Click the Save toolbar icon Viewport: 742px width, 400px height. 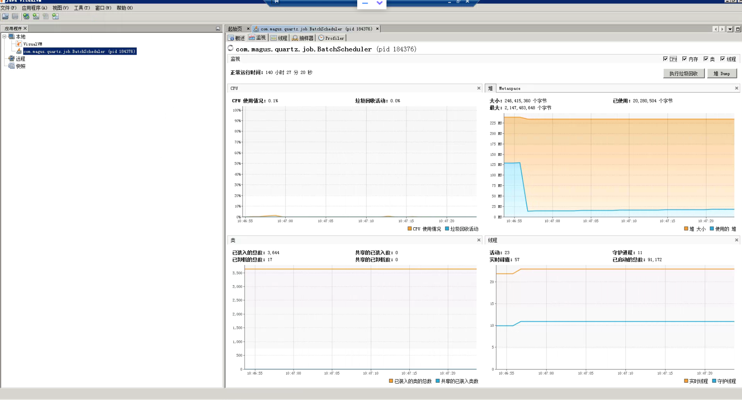pyautogui.click(x=15, y=17)
